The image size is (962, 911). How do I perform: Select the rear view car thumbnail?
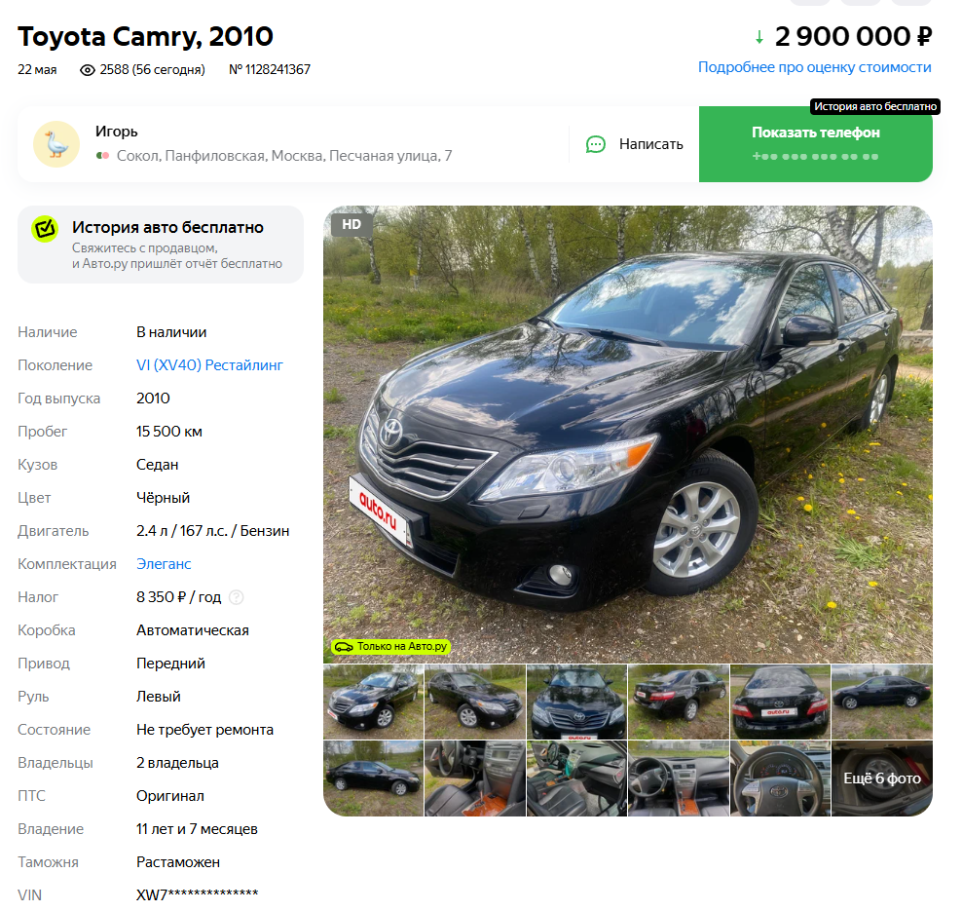780,702
